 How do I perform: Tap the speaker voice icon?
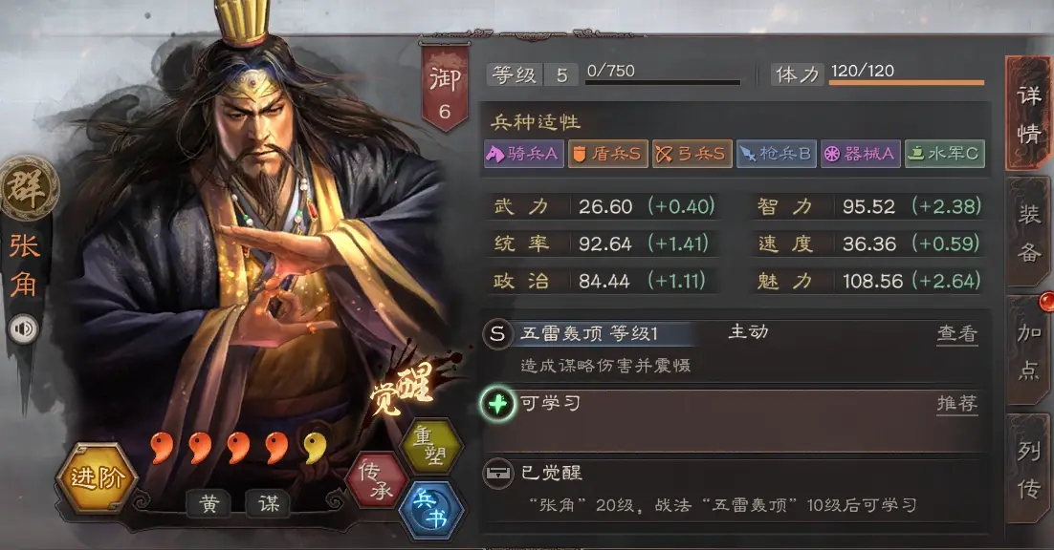click(x=24, y=328)
